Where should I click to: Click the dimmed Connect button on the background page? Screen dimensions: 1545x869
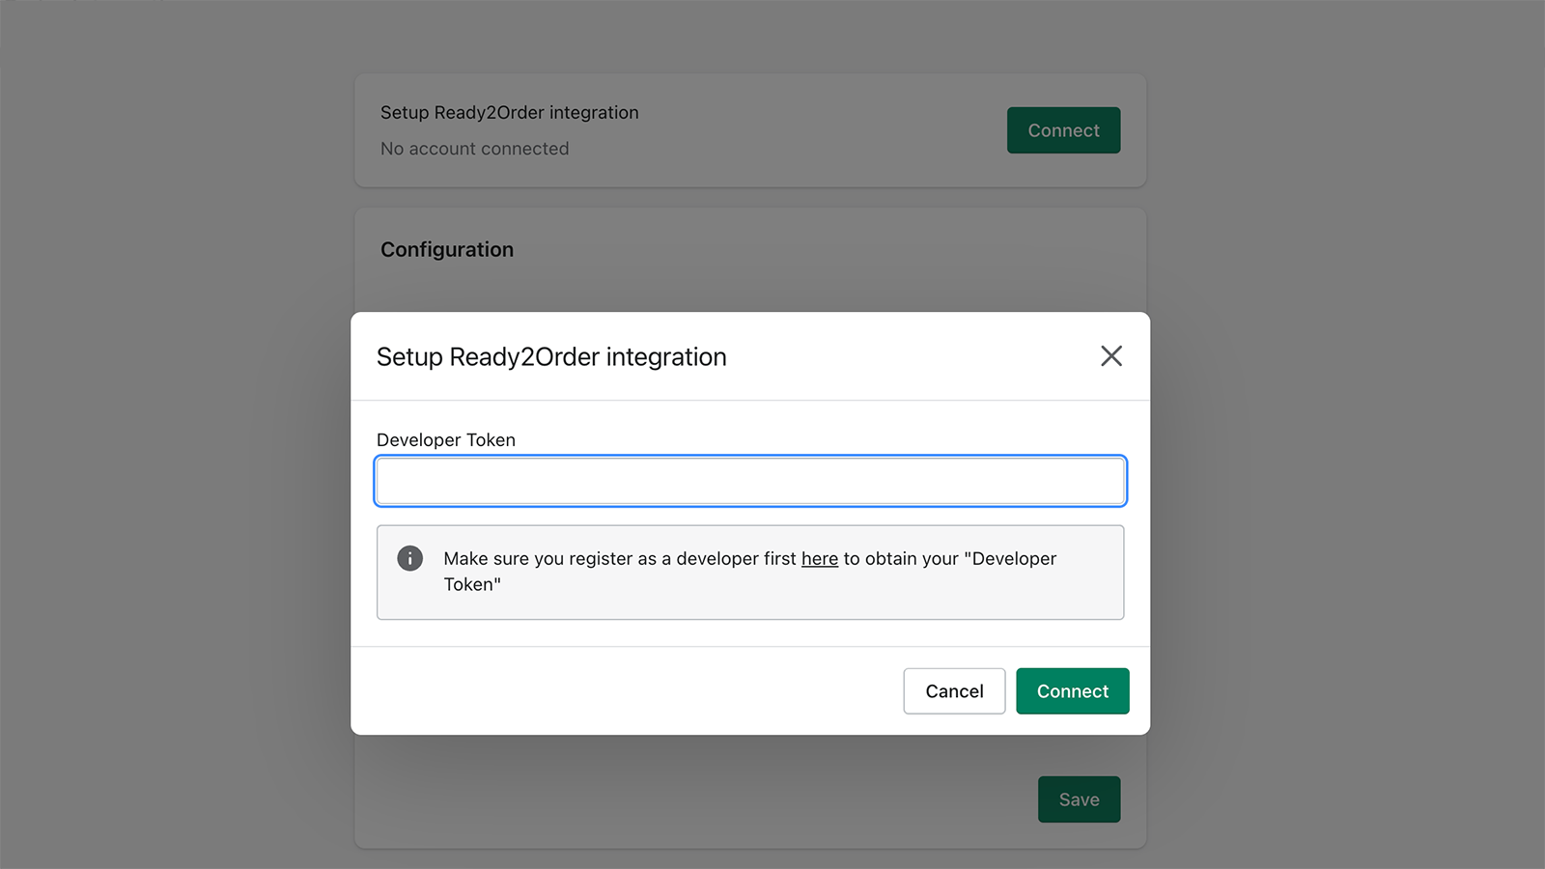click(x=1063, y=130)
